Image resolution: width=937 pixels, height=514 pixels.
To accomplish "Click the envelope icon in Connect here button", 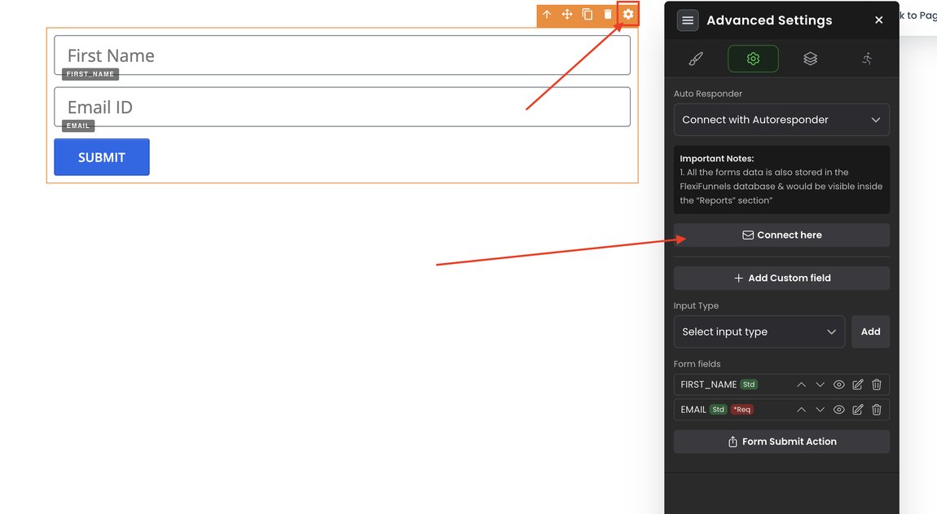I will pyautogui.click(x=748, y=235).
